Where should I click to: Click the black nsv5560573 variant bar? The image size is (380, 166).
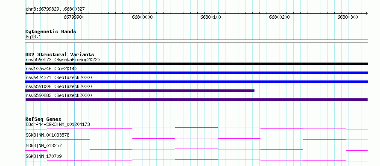coord(196,64)
